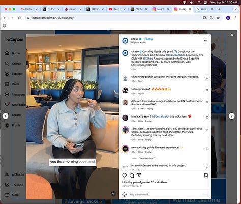Open chase username in post header
This screenshot has height=204, width=241.
coord(135,39)
